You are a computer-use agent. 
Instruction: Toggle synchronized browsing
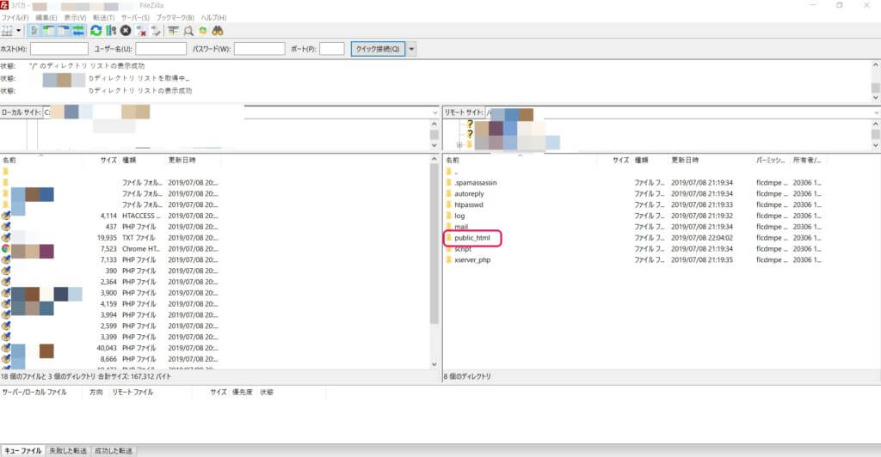(x=203, y=31)
